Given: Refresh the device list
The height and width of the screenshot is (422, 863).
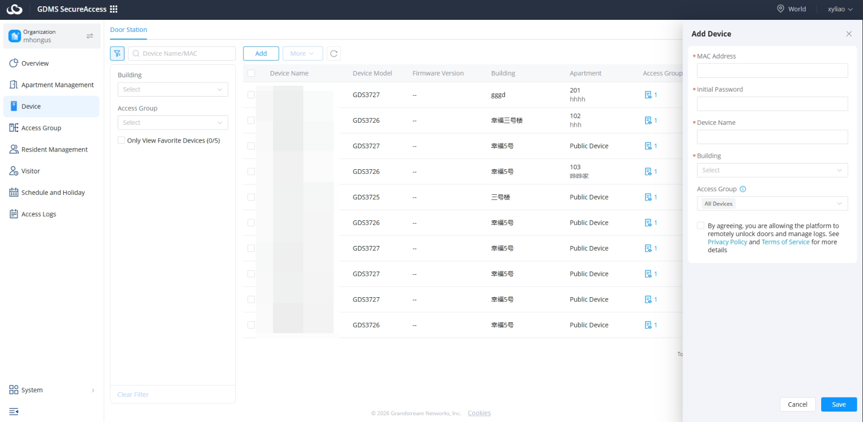Looking at the screenshot, I should (x=334, y=53).
